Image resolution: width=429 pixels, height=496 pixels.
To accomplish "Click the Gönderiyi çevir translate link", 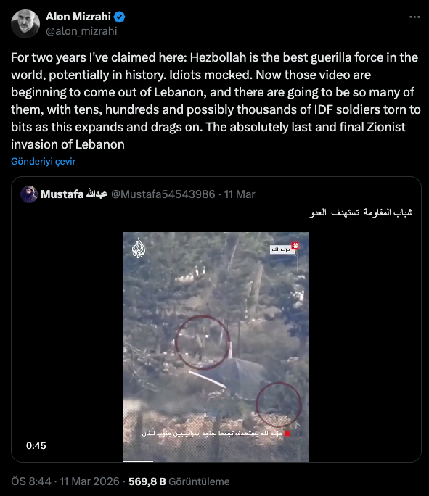I will coord(44,161).
